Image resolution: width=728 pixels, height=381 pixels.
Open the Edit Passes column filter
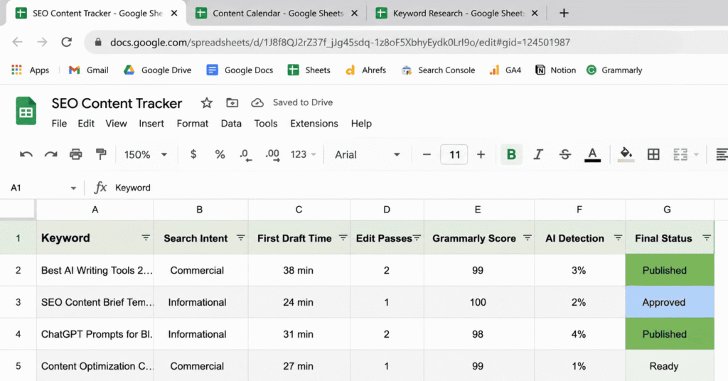pyautogui.click(x=417, y=237)
